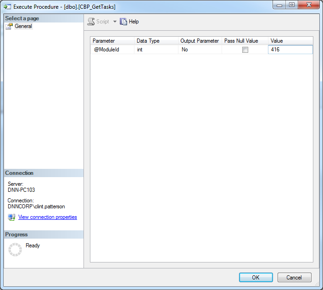The width and height of the screenshot is (323, 290).
Task: Click the connection properties computer icon
Action: click(11, 217)
